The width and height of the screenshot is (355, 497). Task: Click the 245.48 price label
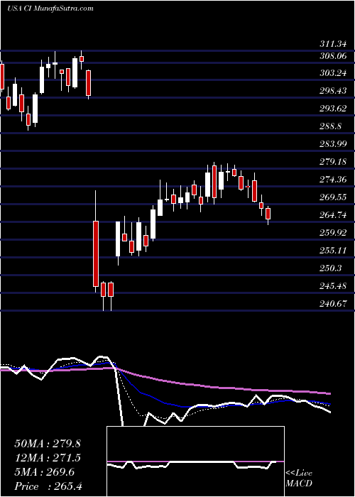[333, 286]
